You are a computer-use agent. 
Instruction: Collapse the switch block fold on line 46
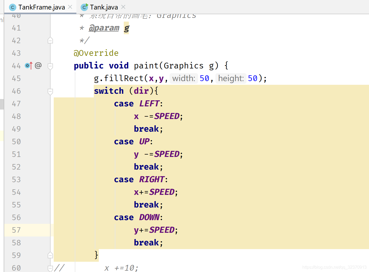pos(50,91)
